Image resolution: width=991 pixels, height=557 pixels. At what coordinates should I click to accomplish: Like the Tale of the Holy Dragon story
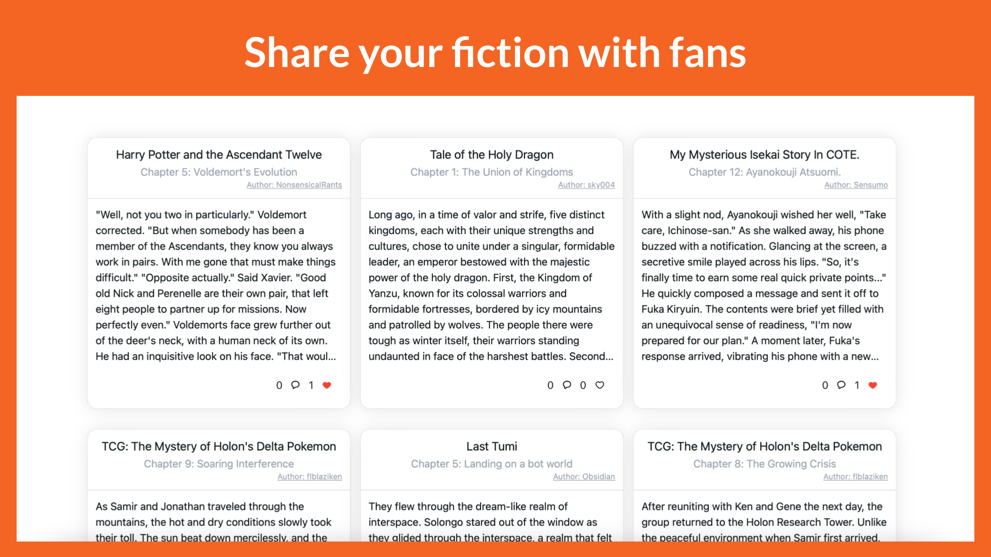pos(600,385)
